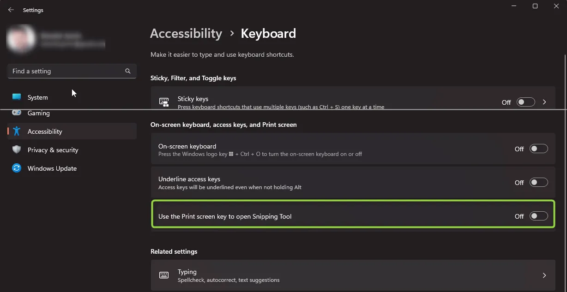
Task: Click the Typing keyboard icon
Action: click(x=163, y=274)
